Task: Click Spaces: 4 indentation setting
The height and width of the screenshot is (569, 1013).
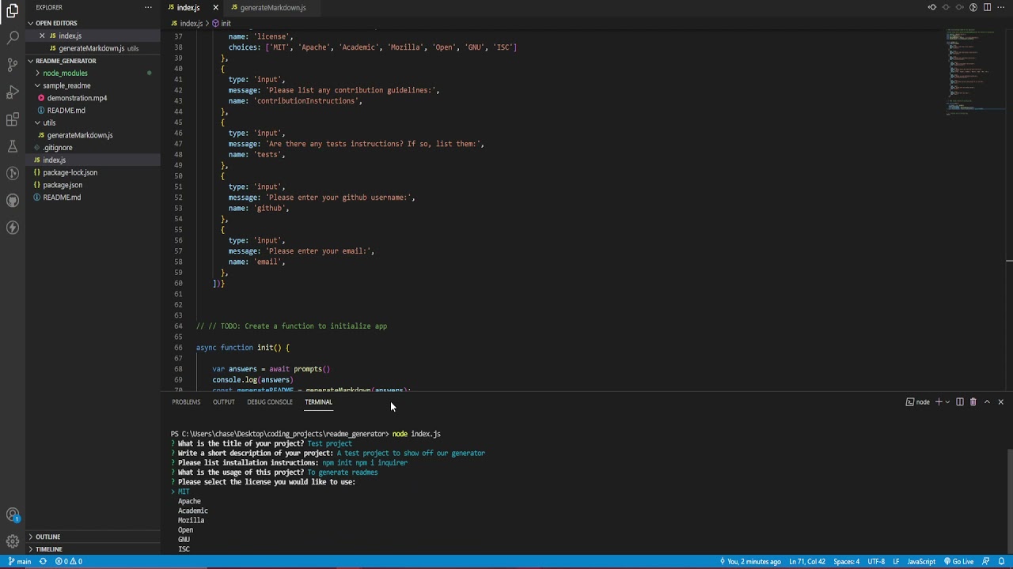Action: pyautogui.click(x=846, y=562)
